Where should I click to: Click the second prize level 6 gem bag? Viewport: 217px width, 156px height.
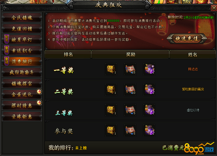click(x=149, y=90)
